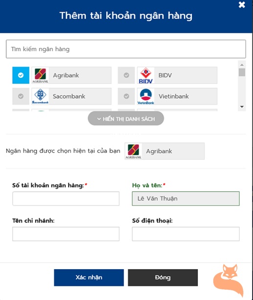Screen dimensions: 253x300
Task: Toggle the Agribank selection checkmark
Action: 21,75
